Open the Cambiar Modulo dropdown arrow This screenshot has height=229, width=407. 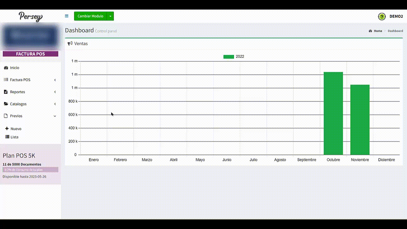(x=110, y=16)
